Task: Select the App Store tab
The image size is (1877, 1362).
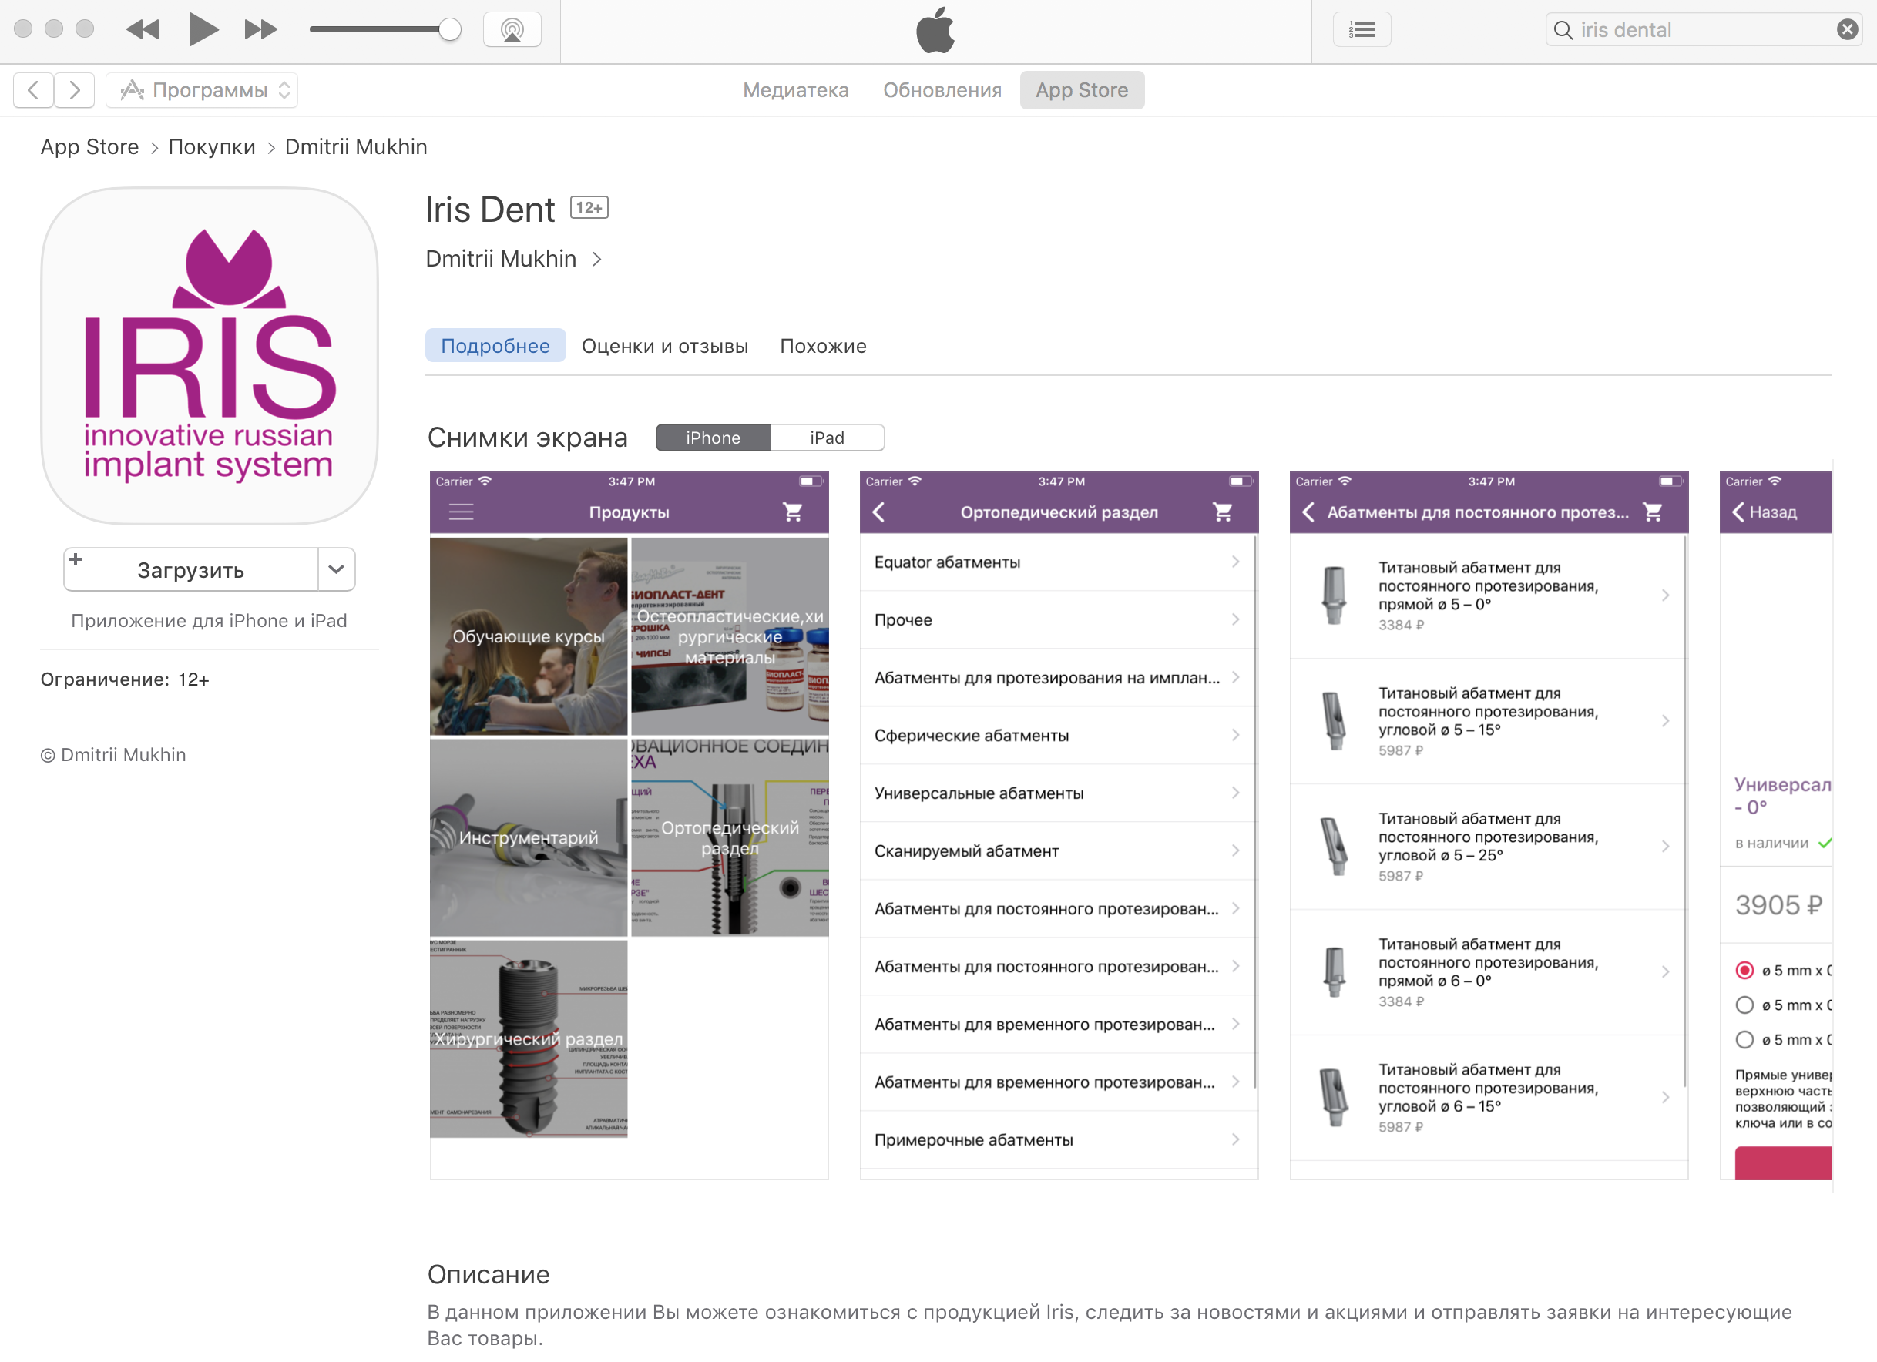Action: [x=1082, y=89]
